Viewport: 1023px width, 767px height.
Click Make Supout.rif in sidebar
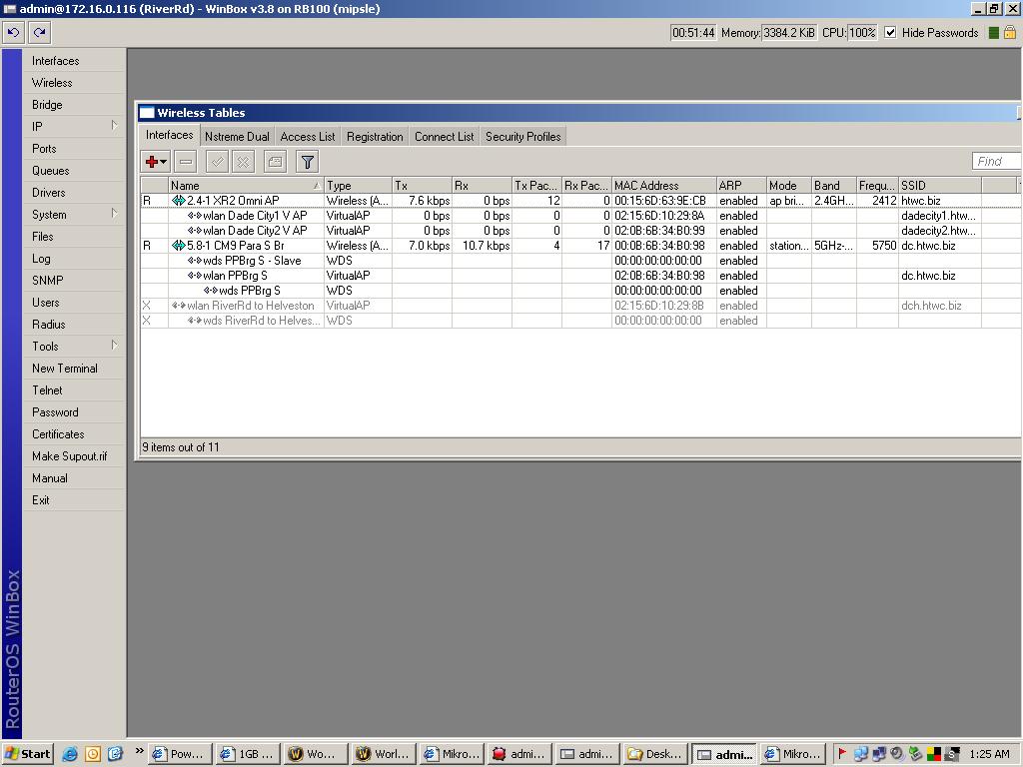(x=73, y=455)
